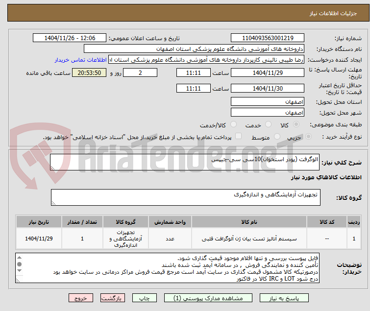The height and width of the screenshot is (311, 370).
Task: Click the announcement date field 1404/11/26 - 12:06
Action: [x=70, y=38]
